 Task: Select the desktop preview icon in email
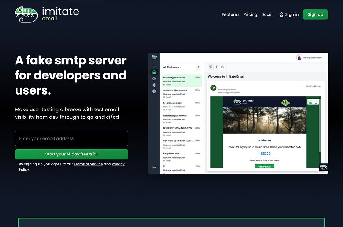click(310, 102)
